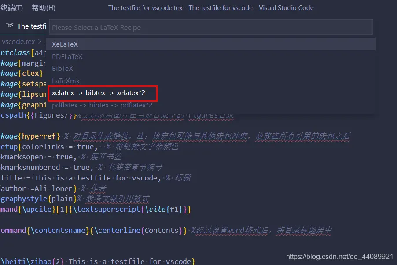Click 'title = This is a testfile for vscode'
This screenshot has width=397, height=265.
point(80,178)
